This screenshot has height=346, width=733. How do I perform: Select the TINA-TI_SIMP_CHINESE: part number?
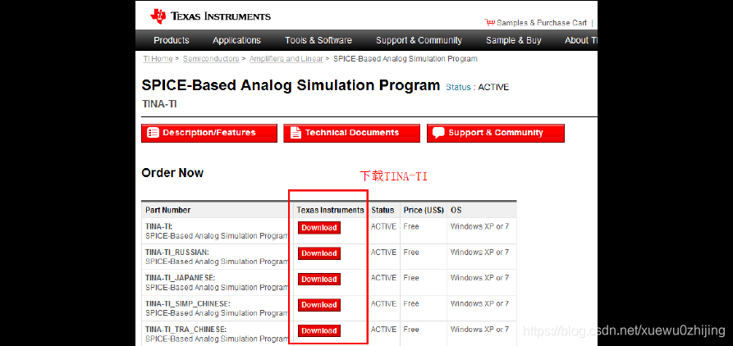tap(187, 303)
